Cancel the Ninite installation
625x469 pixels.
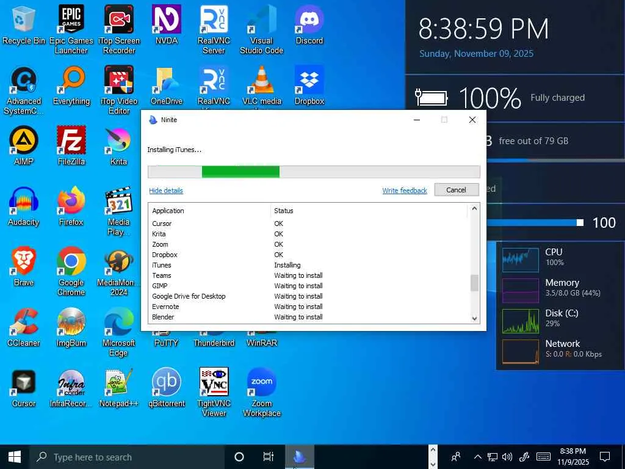pos(457,190)
